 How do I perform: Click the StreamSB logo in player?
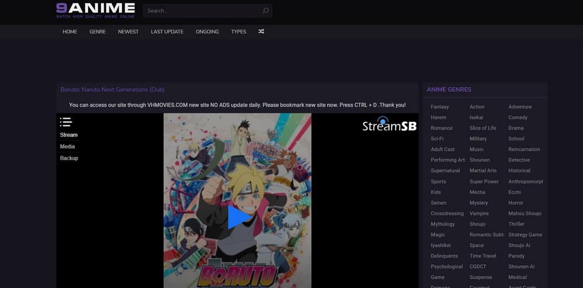(x=389, y=125)
